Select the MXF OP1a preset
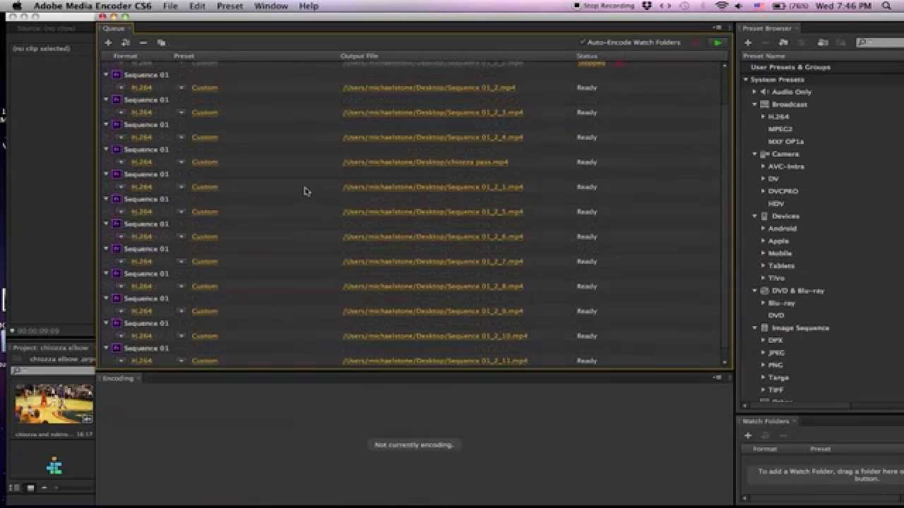 (x=785, y=142)
